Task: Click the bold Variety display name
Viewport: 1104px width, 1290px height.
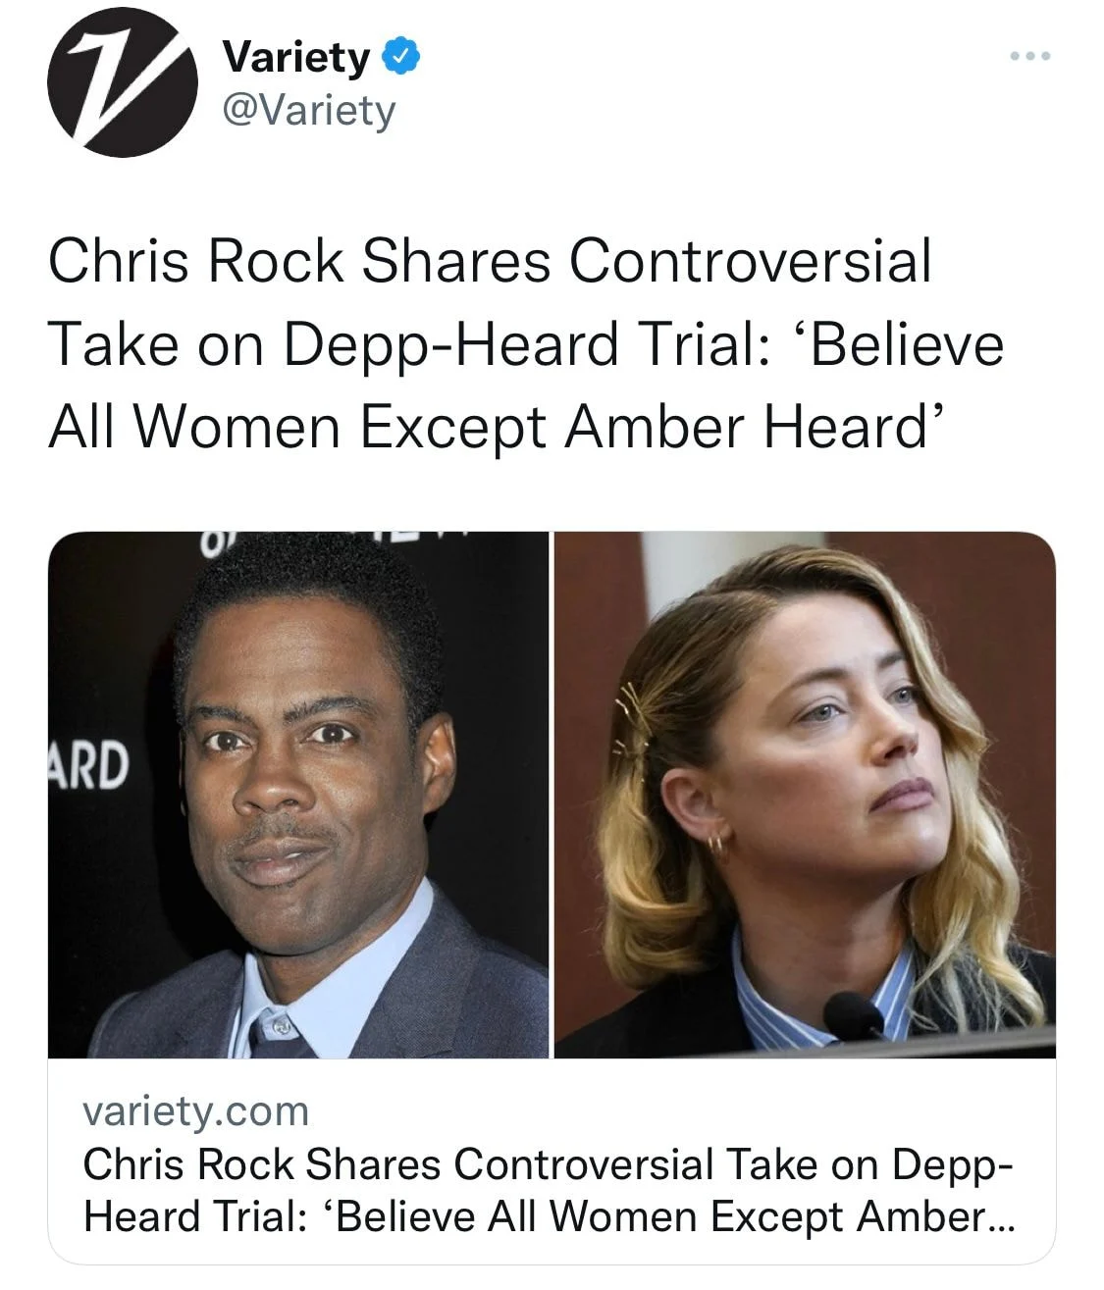Action: (x=296, y=58)
